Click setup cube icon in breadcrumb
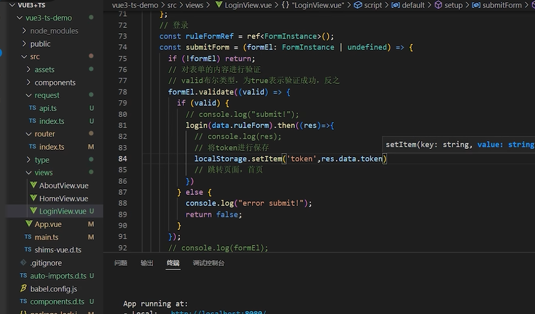Viewport: 535px width, 314px height. tap(438, 5)
